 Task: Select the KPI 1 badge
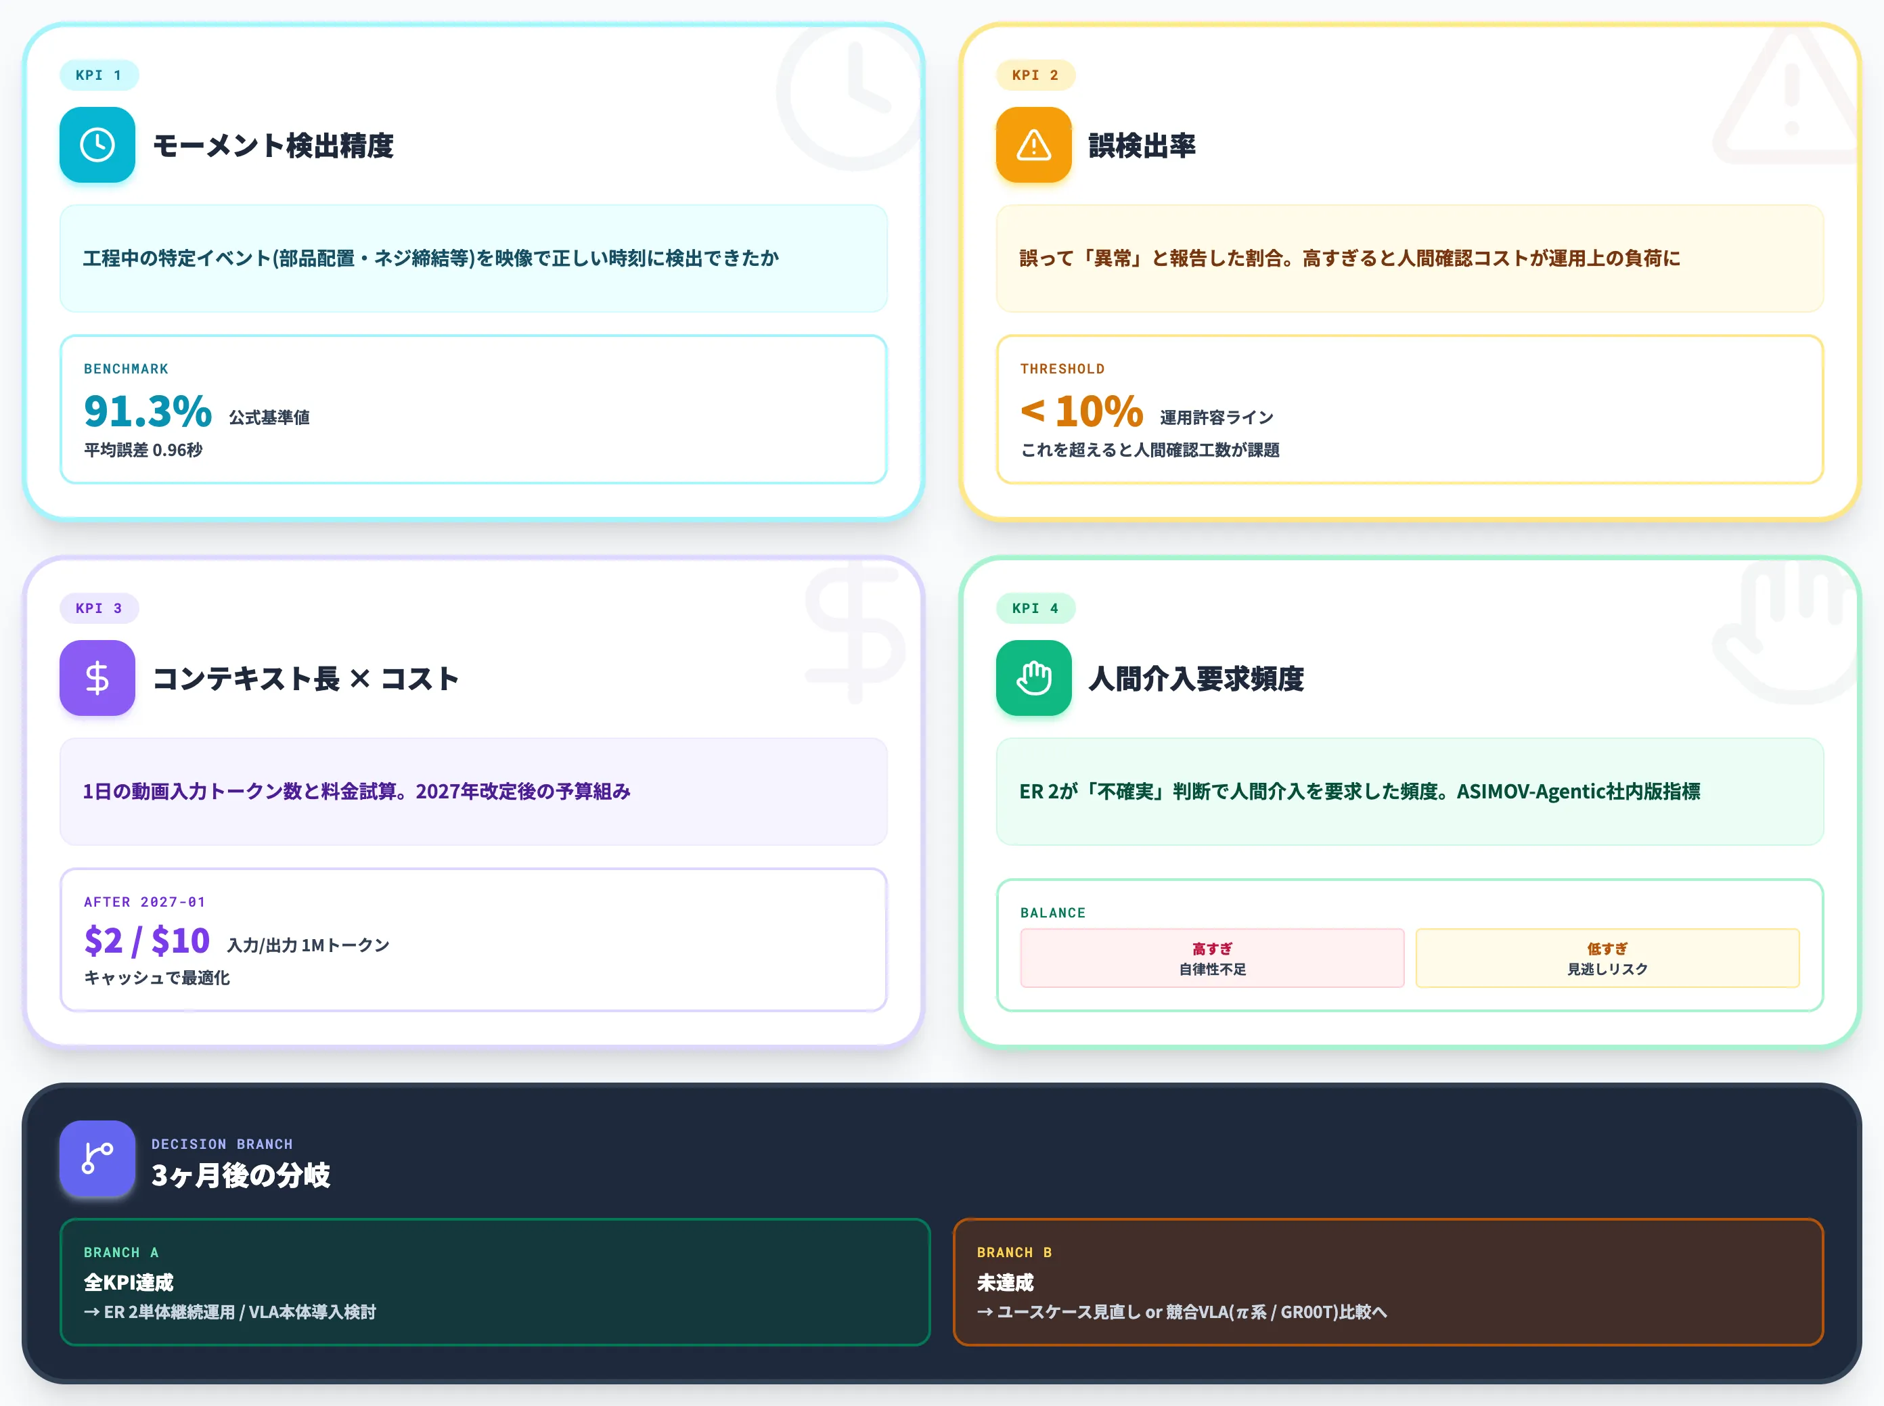tap(99, 75)
